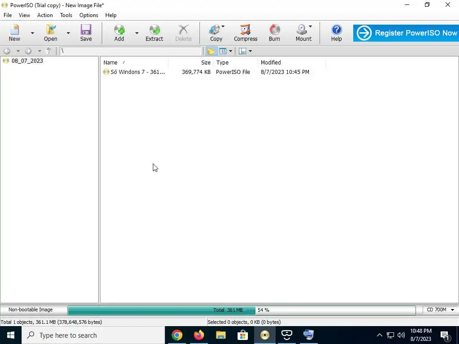
Task: Click the Register PowerISO Now banner
Action: 406,33
